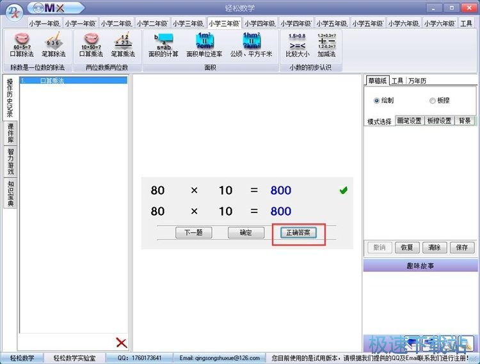Open the 课件库 courseware side tab
Image resolution: width=480 pixels, height=364 pixels.
pyautogui.click(x=11, y=132)
